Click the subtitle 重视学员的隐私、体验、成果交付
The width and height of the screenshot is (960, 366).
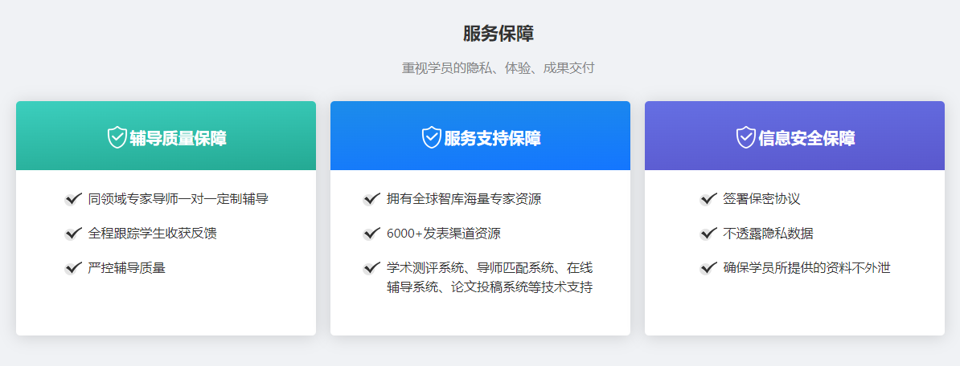(x=498, y=68)
